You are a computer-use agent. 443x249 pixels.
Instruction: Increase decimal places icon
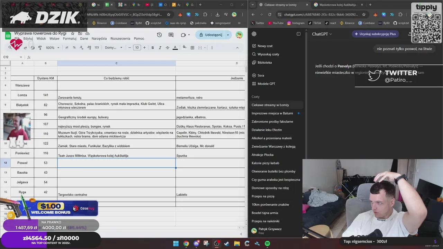(89, 48)
